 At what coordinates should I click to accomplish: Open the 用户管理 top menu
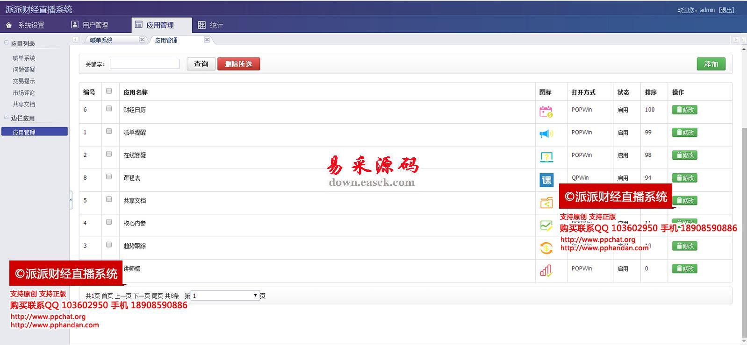(x=90, y=25)
